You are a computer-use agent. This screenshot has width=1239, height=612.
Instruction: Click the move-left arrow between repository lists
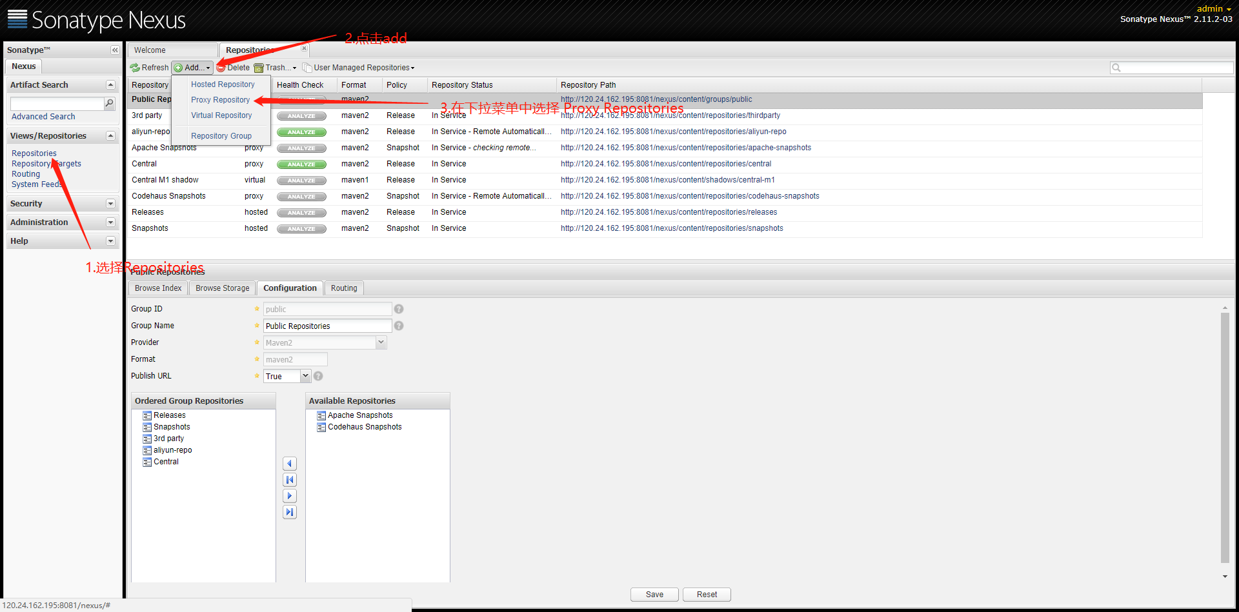tap(290, 464)
